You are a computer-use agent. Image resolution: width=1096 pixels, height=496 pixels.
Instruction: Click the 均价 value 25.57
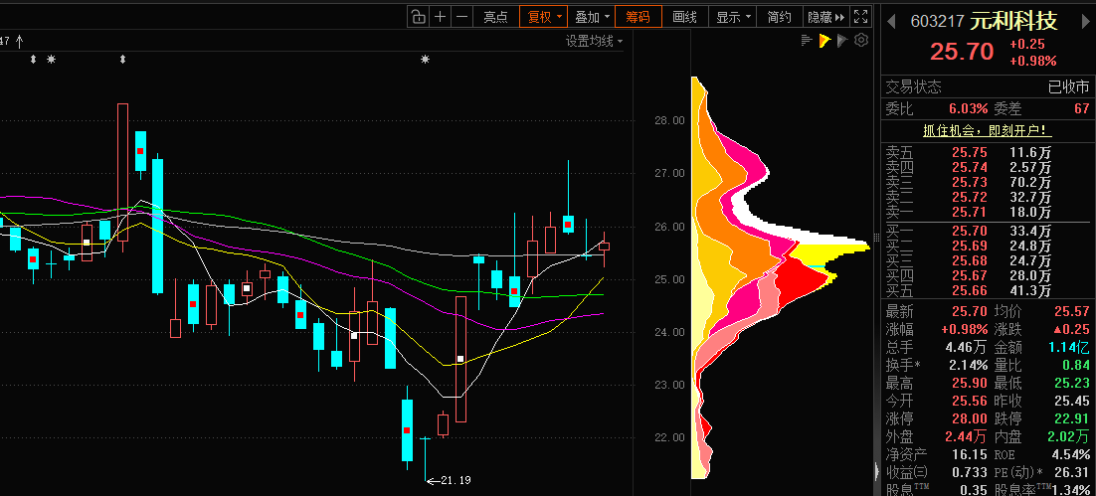[x=1071, y=311]
